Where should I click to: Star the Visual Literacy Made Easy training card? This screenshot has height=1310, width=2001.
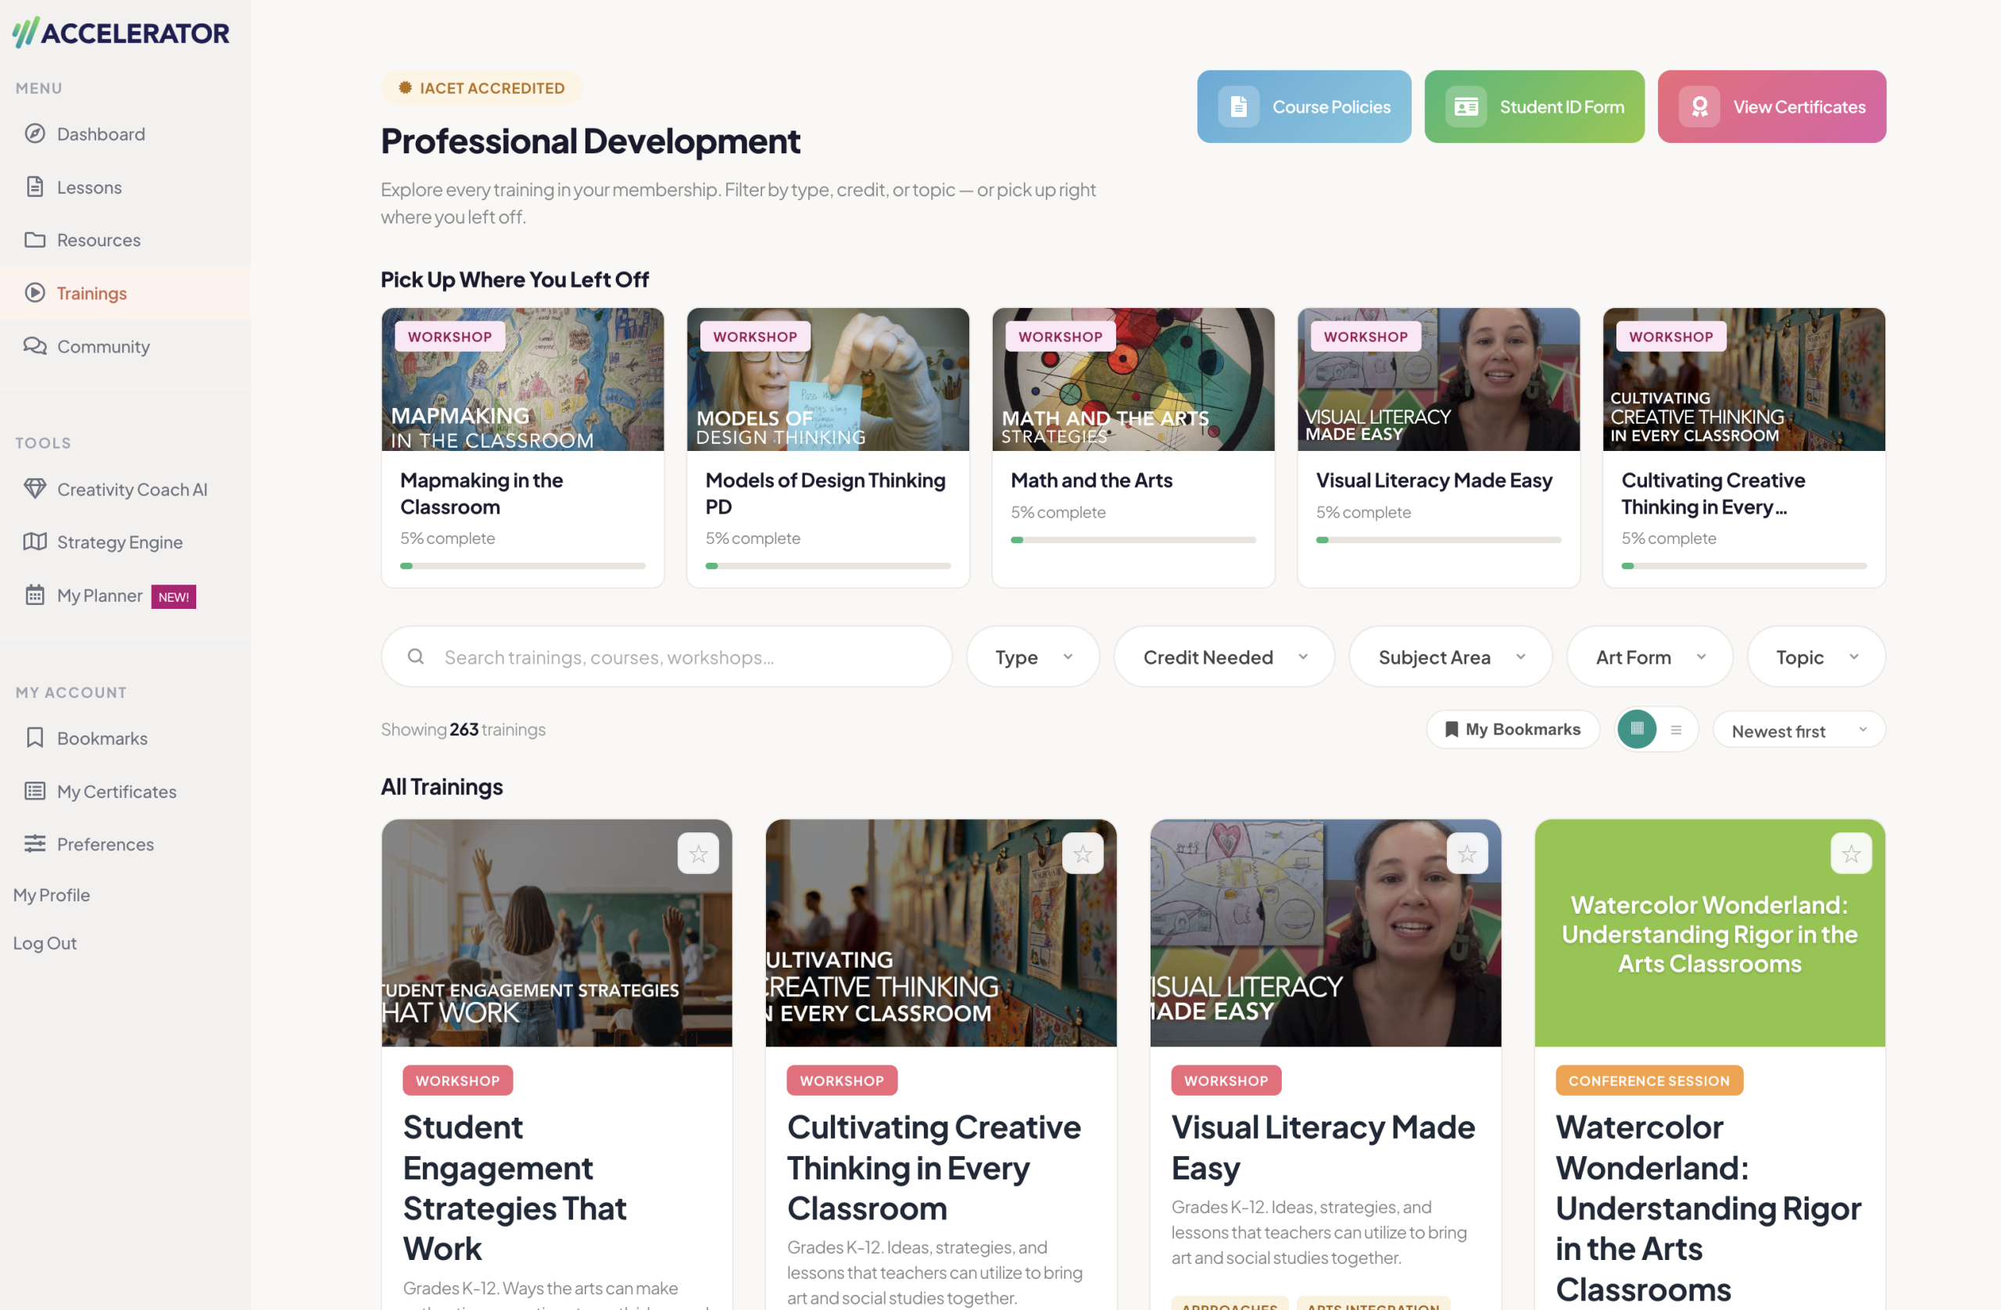(x=1466, y=854)
